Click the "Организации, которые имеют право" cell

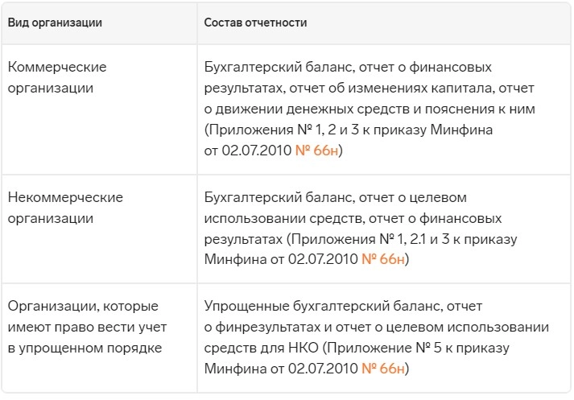tap(83, 328)
